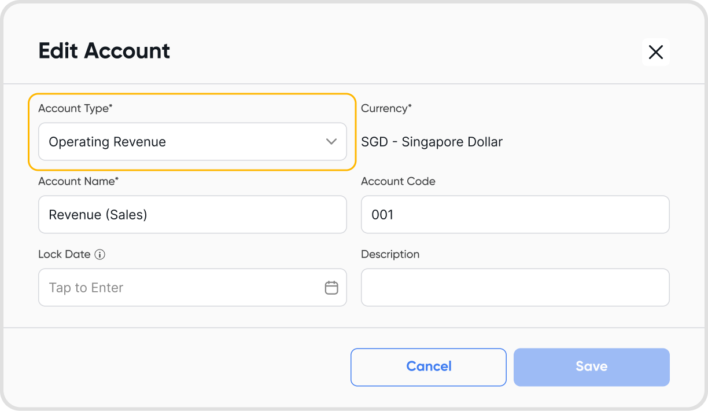This screenshot has height=411, width=708.
Task: Expand the Account Type chevron arrow
Action: point(331,142)
